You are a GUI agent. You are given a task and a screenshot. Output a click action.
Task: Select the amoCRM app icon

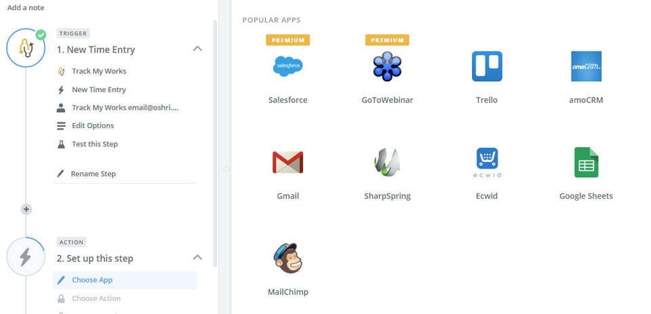586,66
